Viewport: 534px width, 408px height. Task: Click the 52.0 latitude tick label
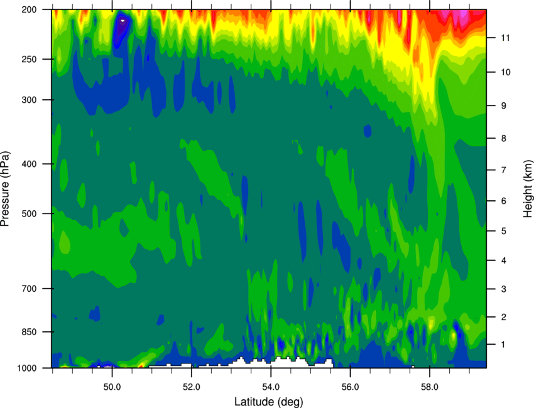click(192, 387)
